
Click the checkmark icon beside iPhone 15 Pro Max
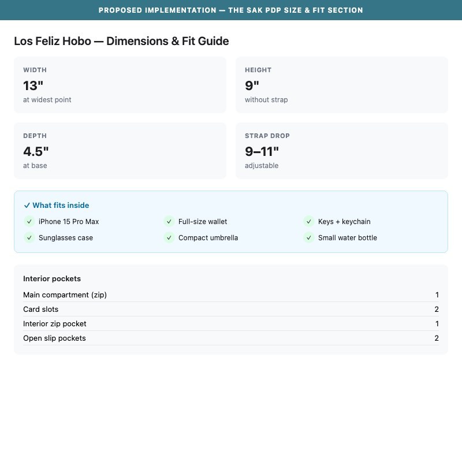pyautogui.click(x=29, y=222)
